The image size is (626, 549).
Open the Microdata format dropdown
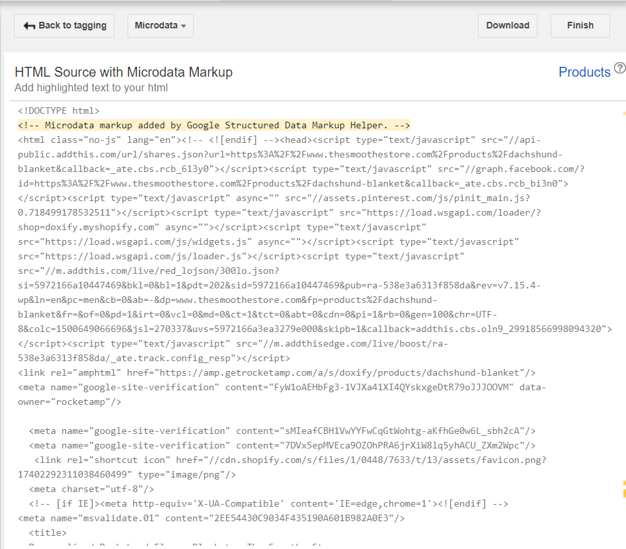click(161, 26)
